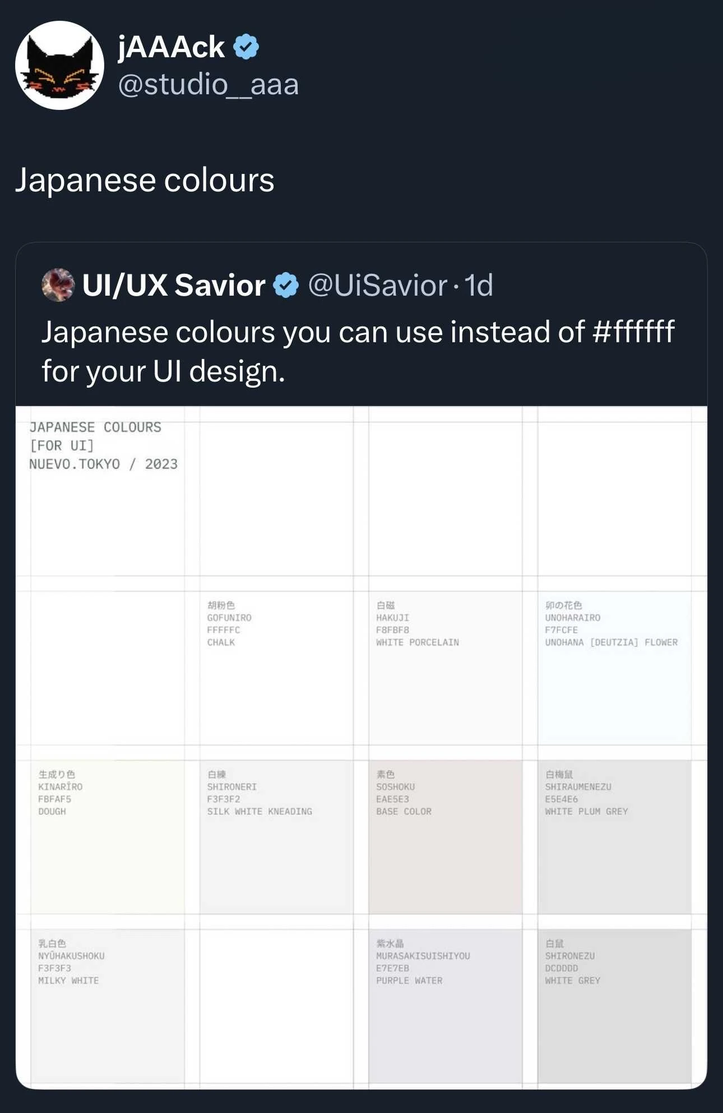The width and height of the screenshot is (723, 1113).
Task: Select the Shironeri Silk White Kneading swatch
Action: pos(276,837)
